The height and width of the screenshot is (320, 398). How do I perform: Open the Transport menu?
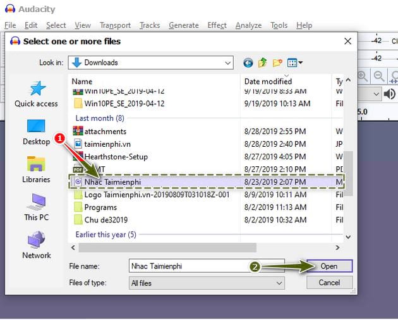click(115, 25)
